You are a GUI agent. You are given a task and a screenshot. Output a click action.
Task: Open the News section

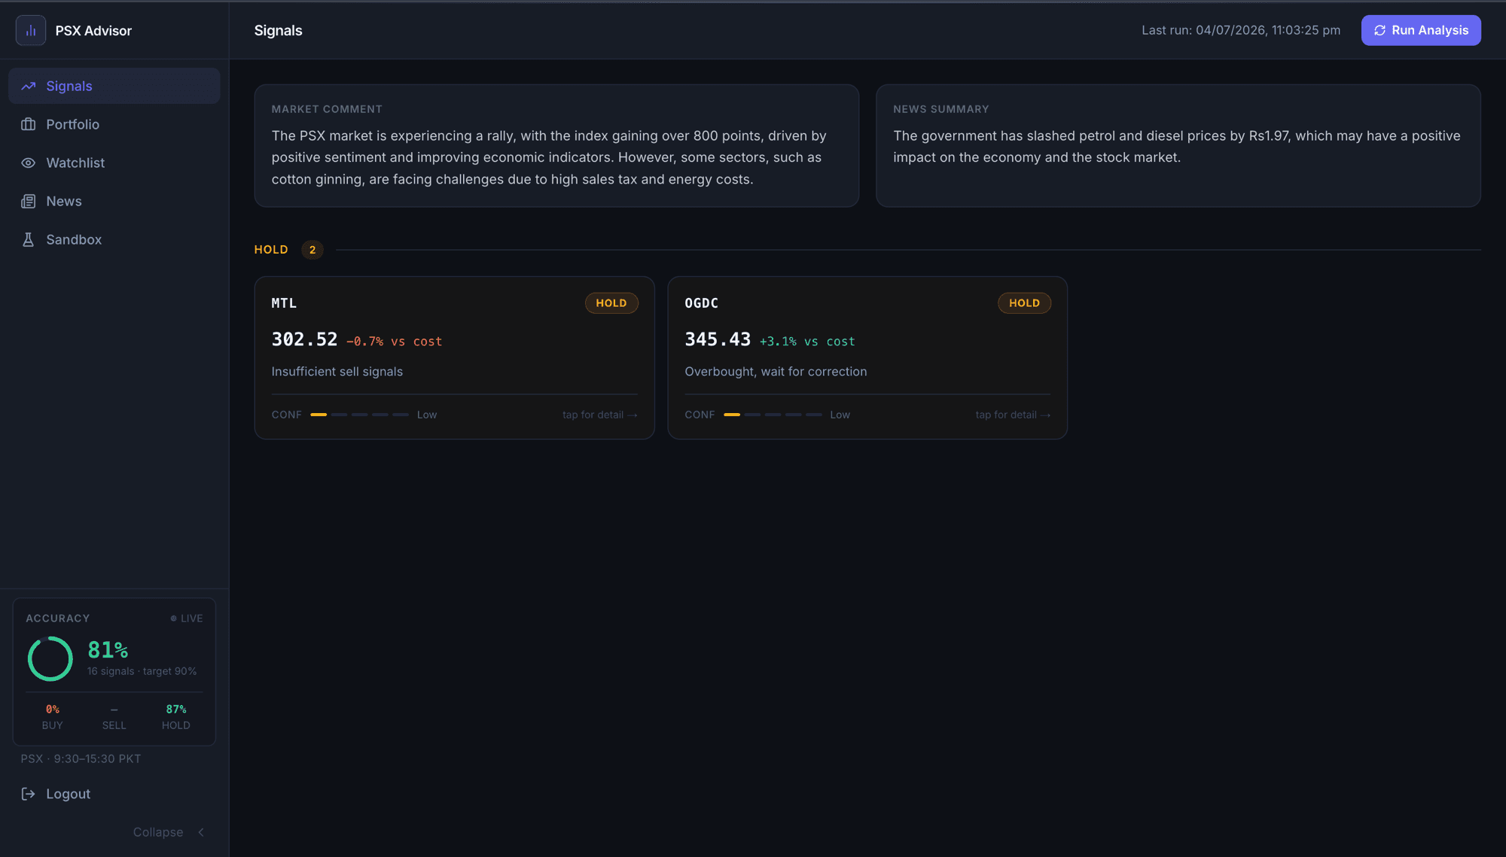114,201
